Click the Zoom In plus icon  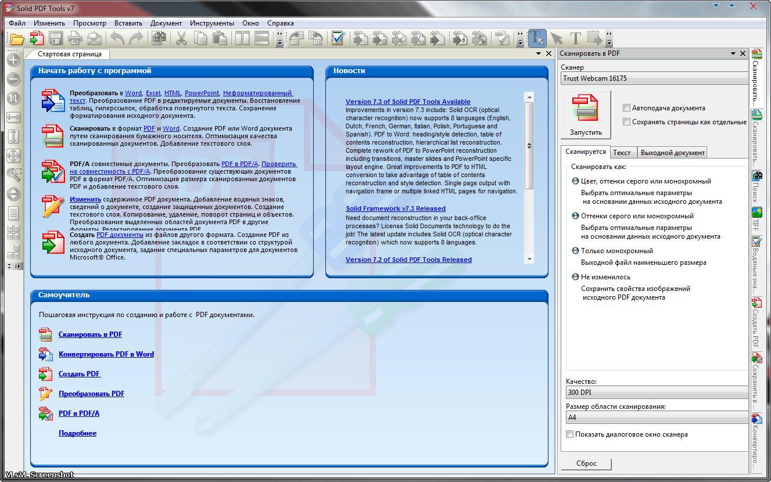coord(13,59)
